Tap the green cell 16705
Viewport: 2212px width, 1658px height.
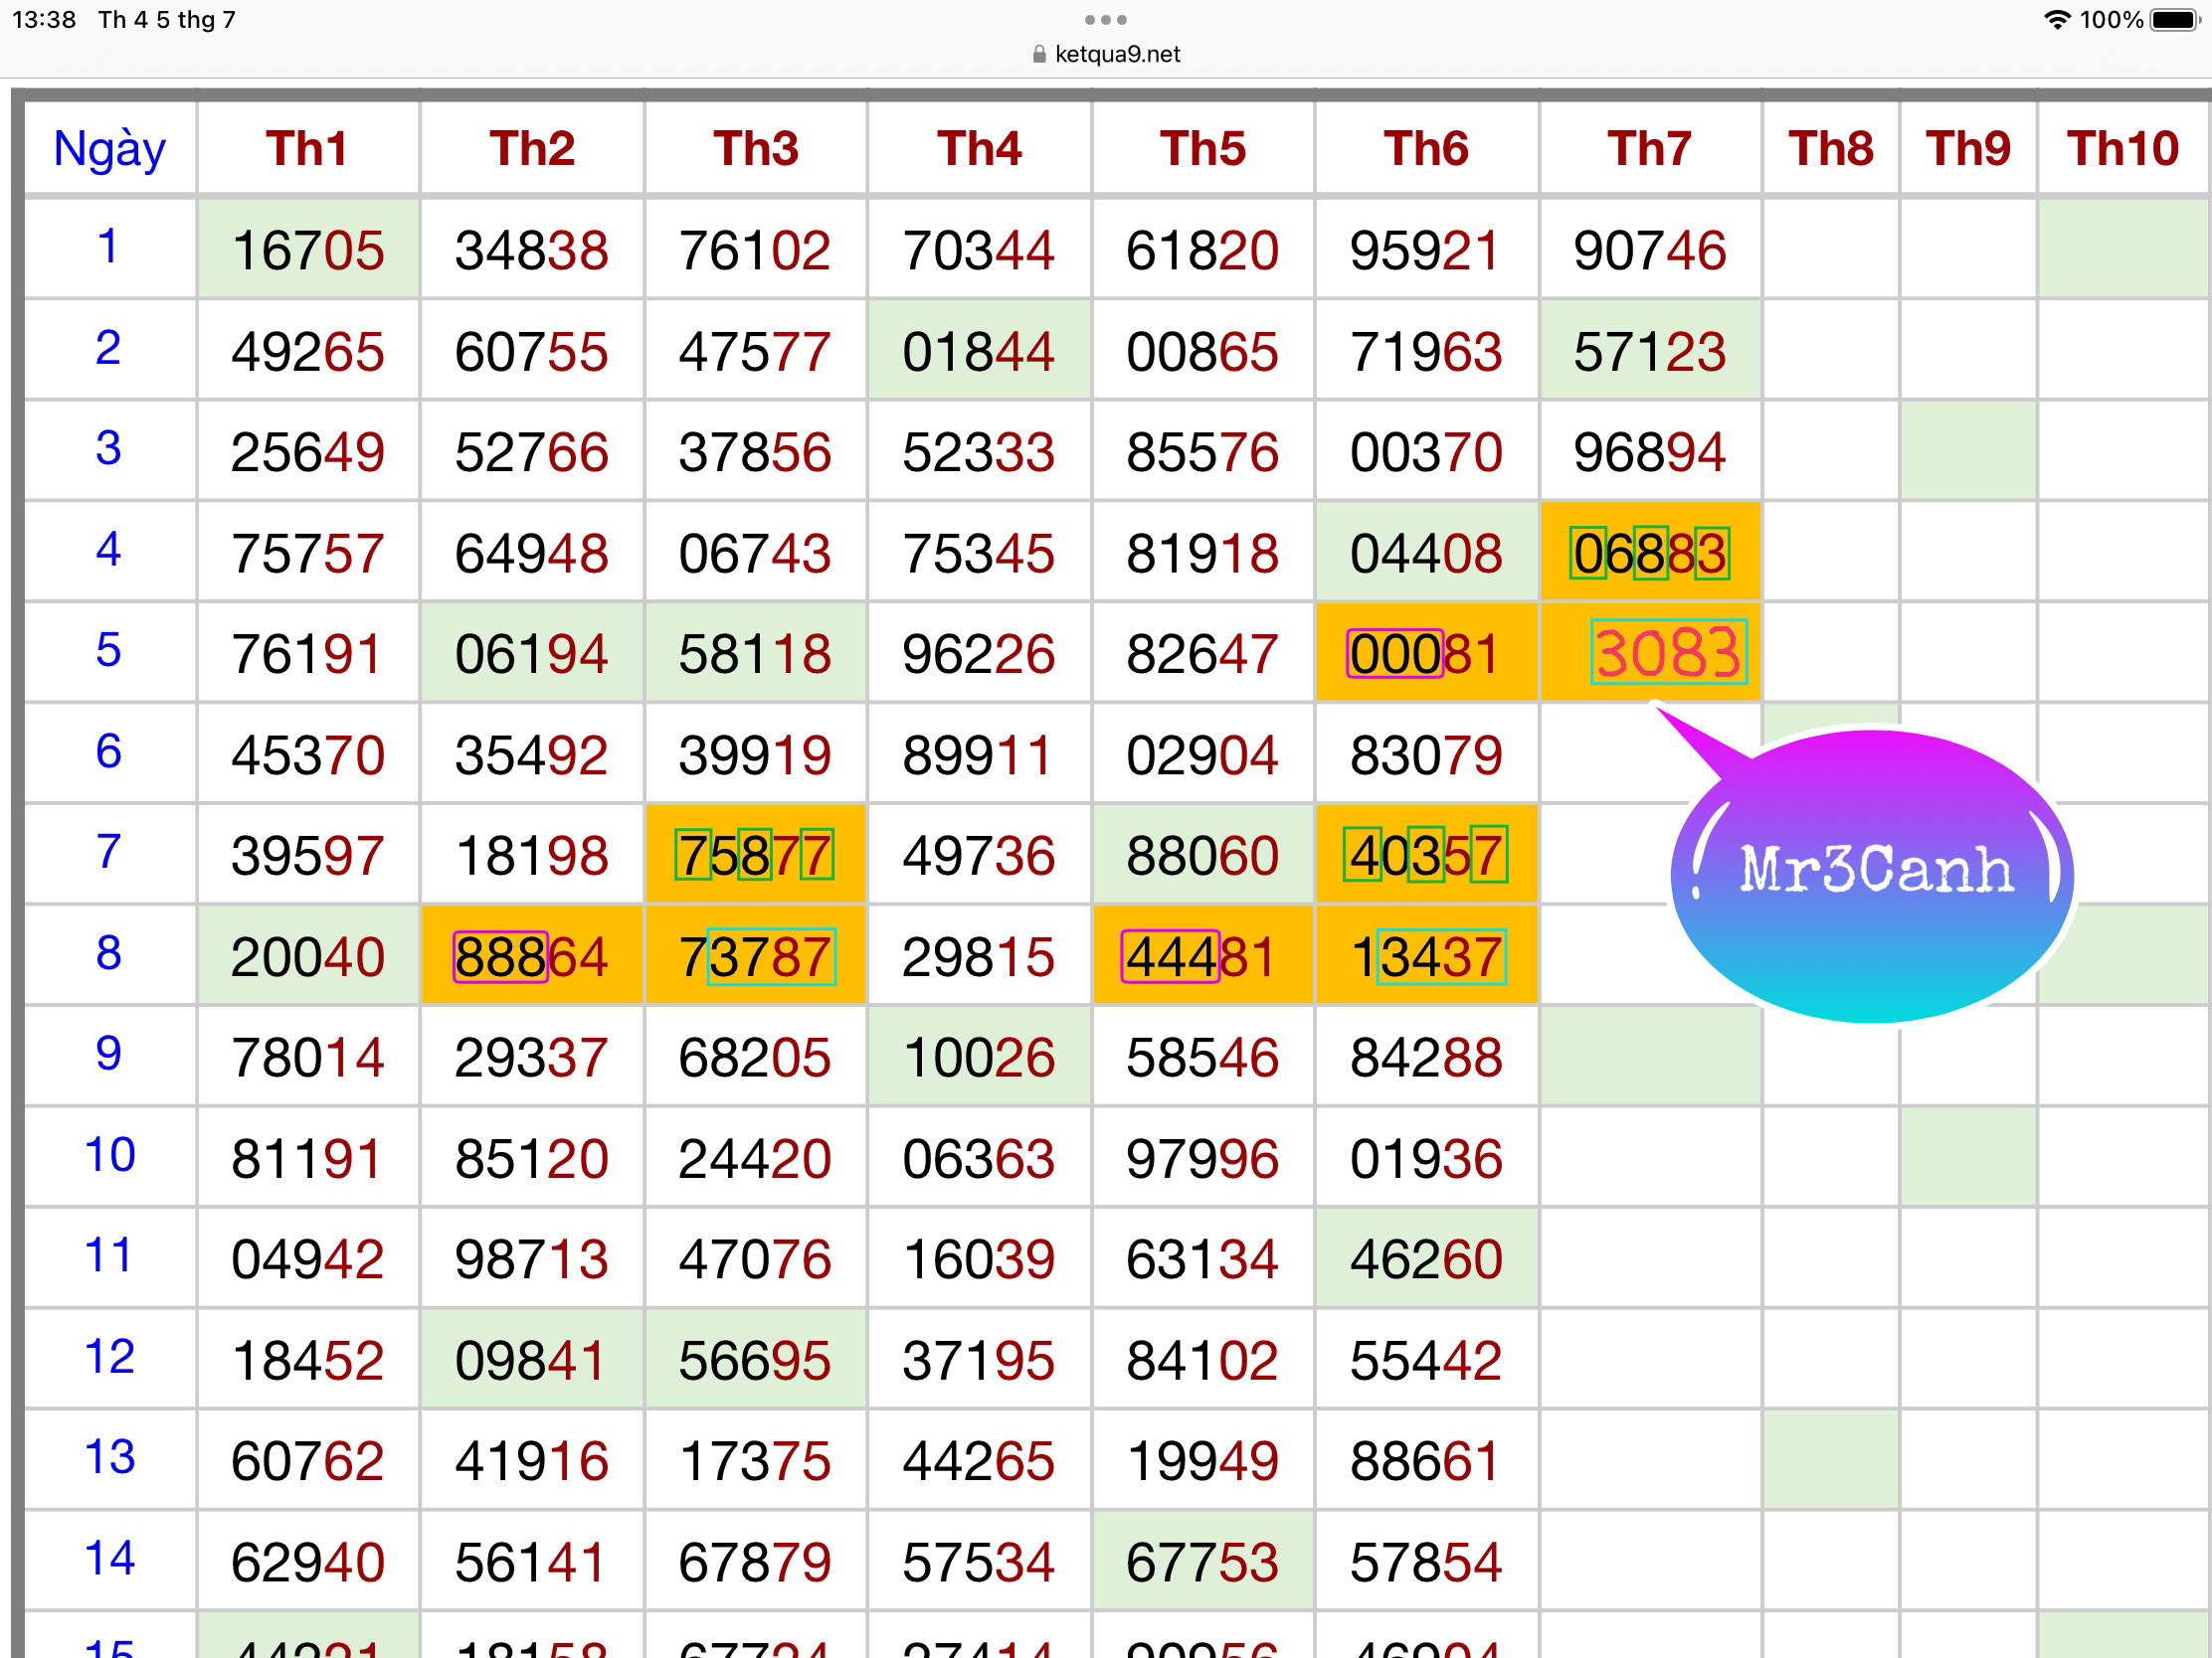(307, 249)
